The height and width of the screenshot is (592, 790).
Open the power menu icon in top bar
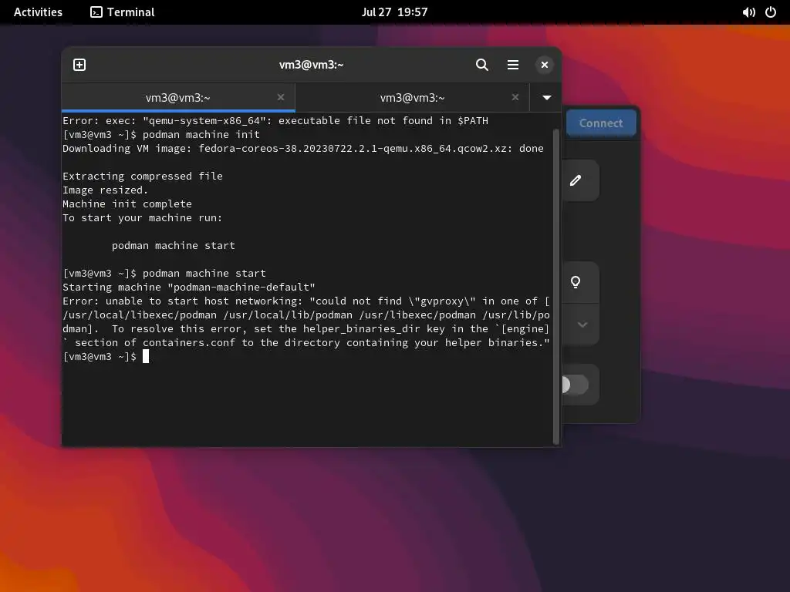pos(771,12)
